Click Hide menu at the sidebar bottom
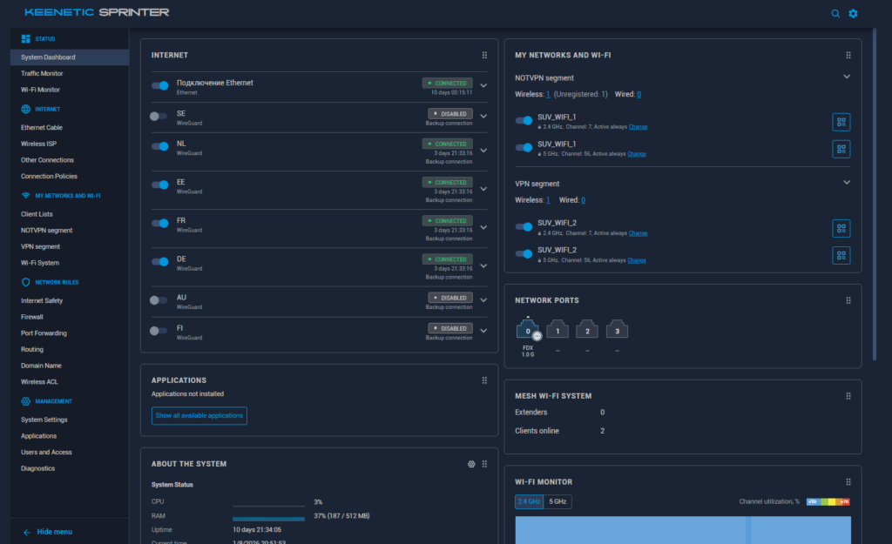Screen dimensions: 892x544 click(x=54, y=531)
